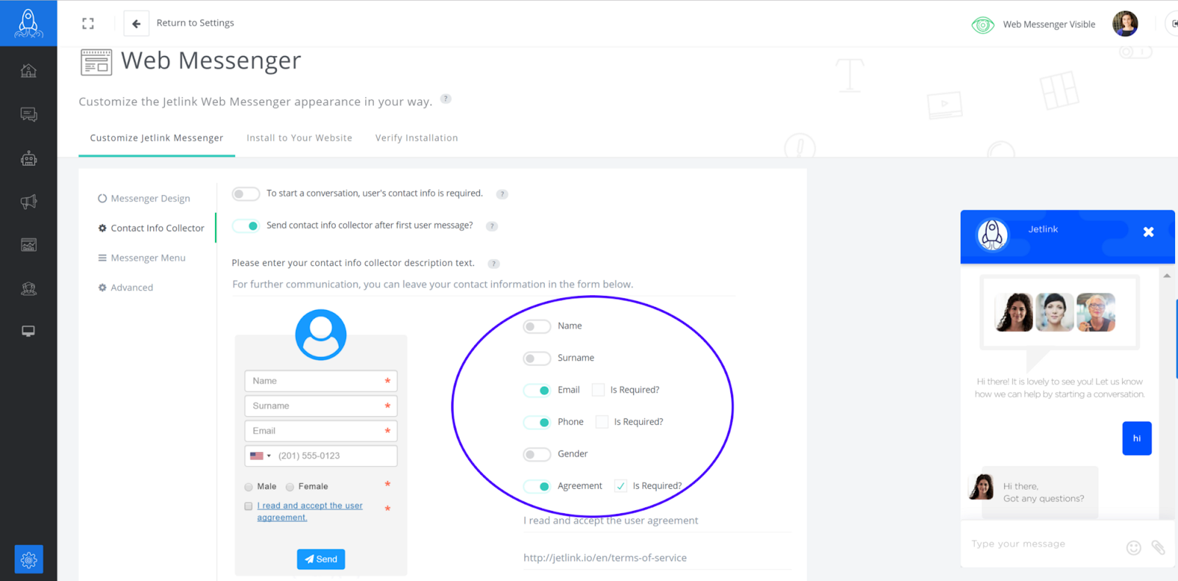This screenshot has height=581, width=1178.
Task: Uncheck Is Required for Agreement
Action: coord(621,486)
